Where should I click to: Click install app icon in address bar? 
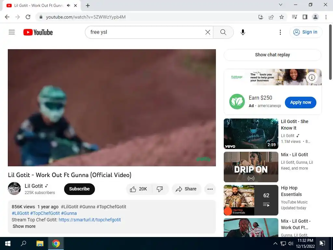pyautogui.click(x=261, y=17)
